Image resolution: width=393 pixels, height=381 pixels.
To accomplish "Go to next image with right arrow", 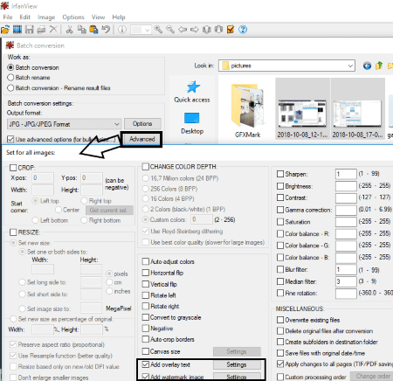I will point(195,30).
